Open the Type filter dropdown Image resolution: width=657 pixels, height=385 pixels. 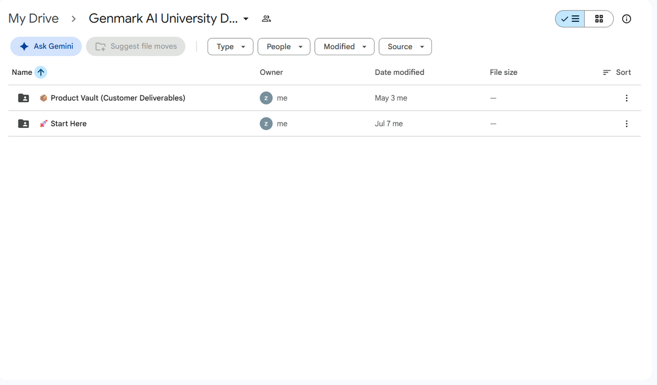(230, 46)
